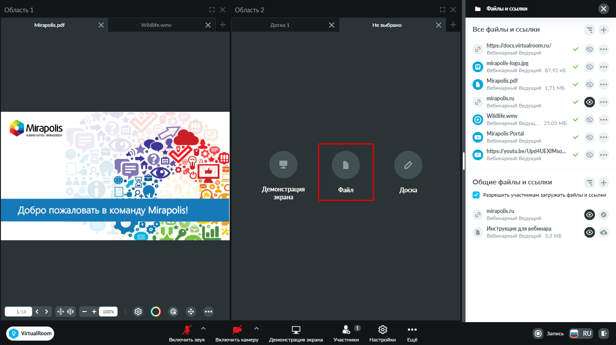Open Настройки in bottom bar
The width and height of the screenshot is (616, 345).
[x=383, y=334]
